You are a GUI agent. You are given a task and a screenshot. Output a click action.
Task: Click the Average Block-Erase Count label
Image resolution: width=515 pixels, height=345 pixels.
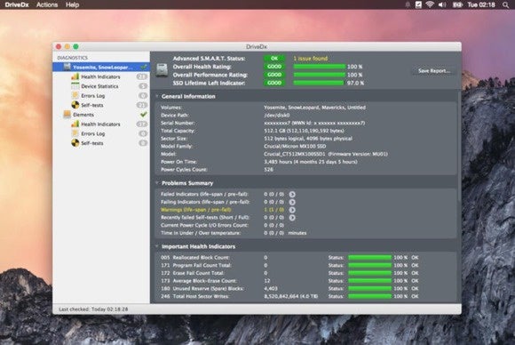205,281
